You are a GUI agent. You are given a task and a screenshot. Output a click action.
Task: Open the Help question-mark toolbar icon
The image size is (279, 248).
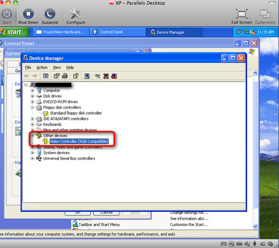click(x=76, y=76)
